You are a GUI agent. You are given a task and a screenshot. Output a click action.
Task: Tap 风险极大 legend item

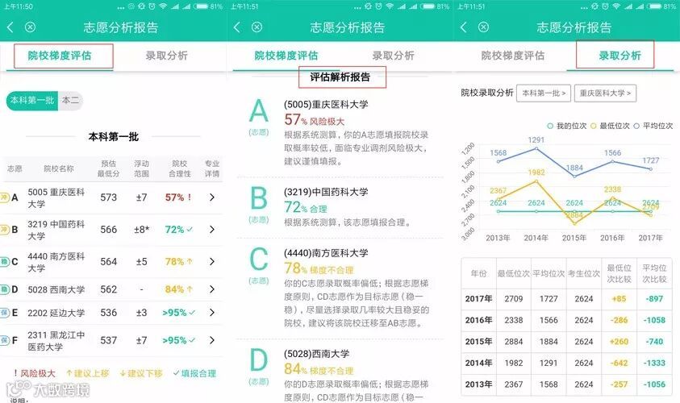tap(34, 373)
